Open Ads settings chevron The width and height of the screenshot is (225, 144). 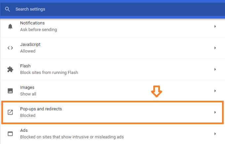(215, 134)
